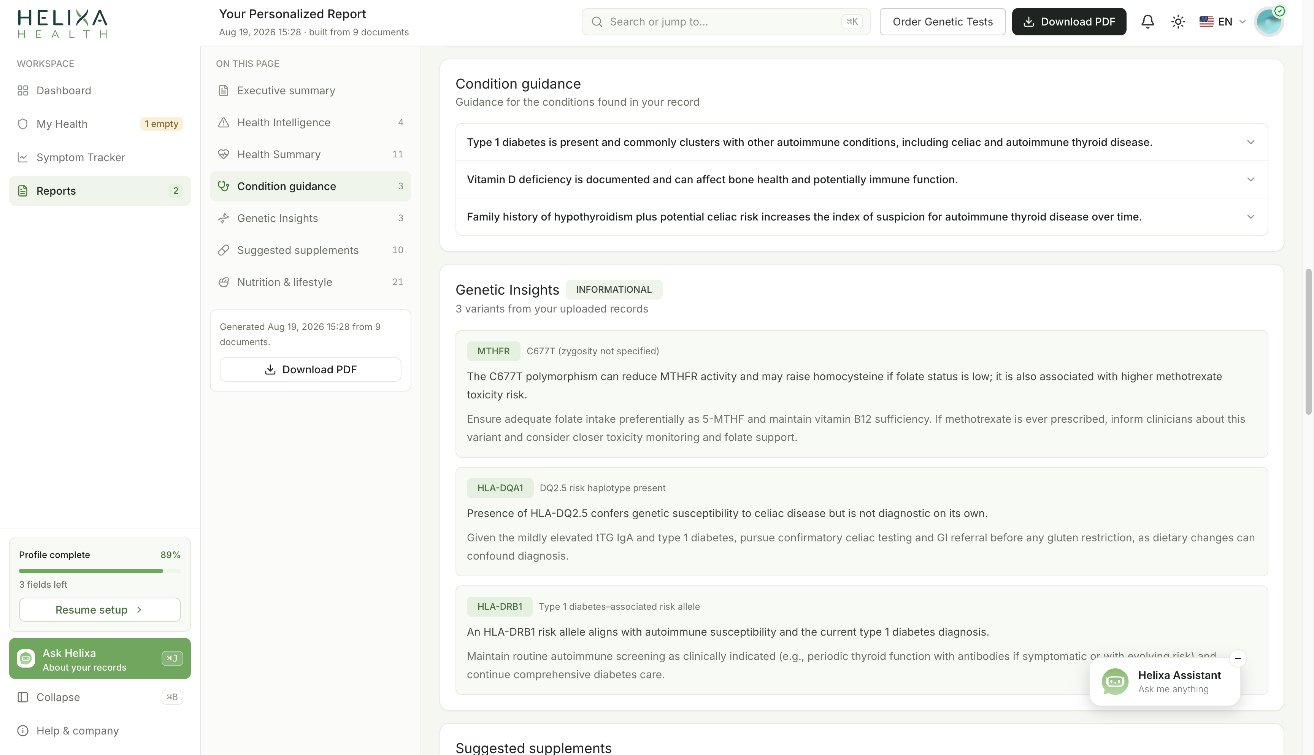The width and height of the screenshot is (1314, 755).
Task: Click the HLA-DRB1 gene tag
Action: click(x=499, y=607)
